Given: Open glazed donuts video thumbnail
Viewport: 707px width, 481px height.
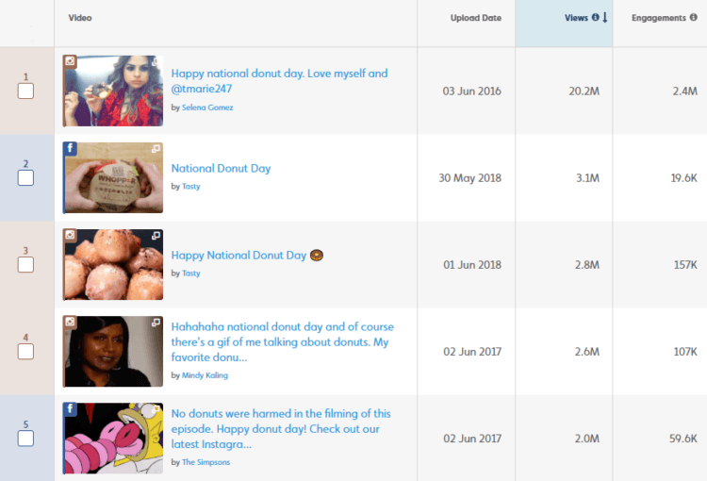Looking at the screenshot, I should point(113,264).
